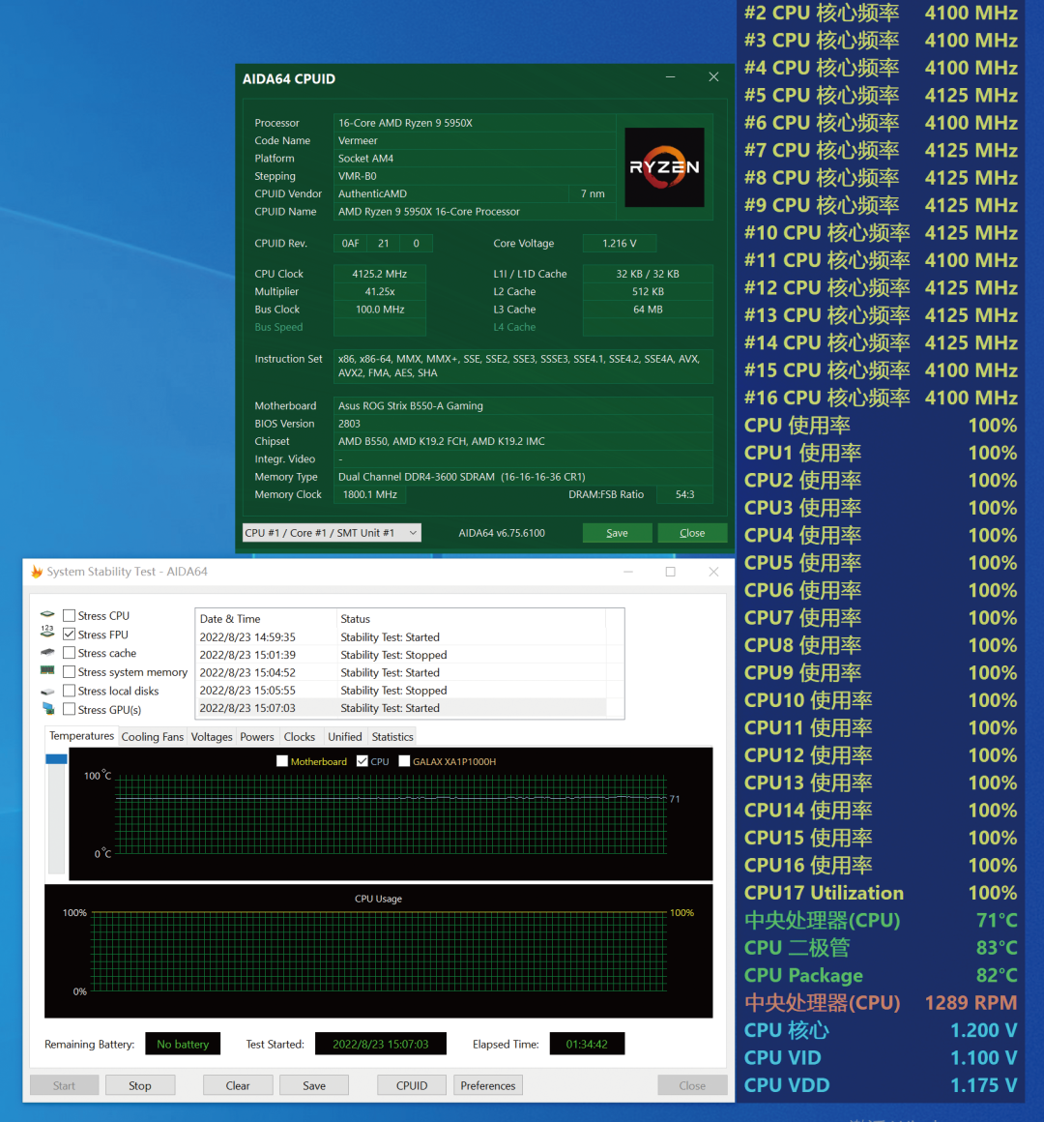
Task: Maximize the System Stability Test window
Action: coord(670,572)
